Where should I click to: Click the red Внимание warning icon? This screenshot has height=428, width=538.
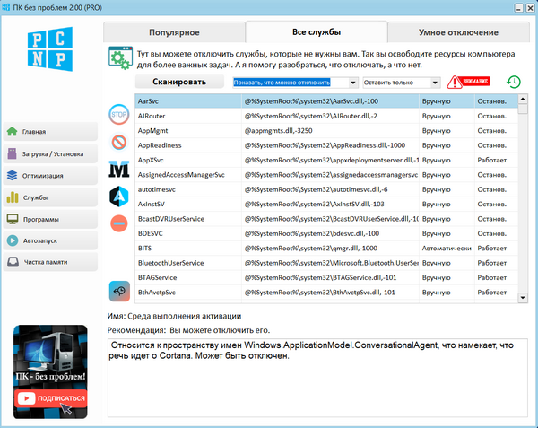[470, 82]
